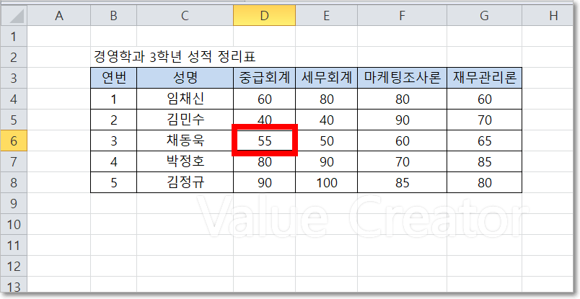The width and height of the screenshot is (580, 299).
Task: Click the '재무관리론' header cell
Action: point(484,78)
